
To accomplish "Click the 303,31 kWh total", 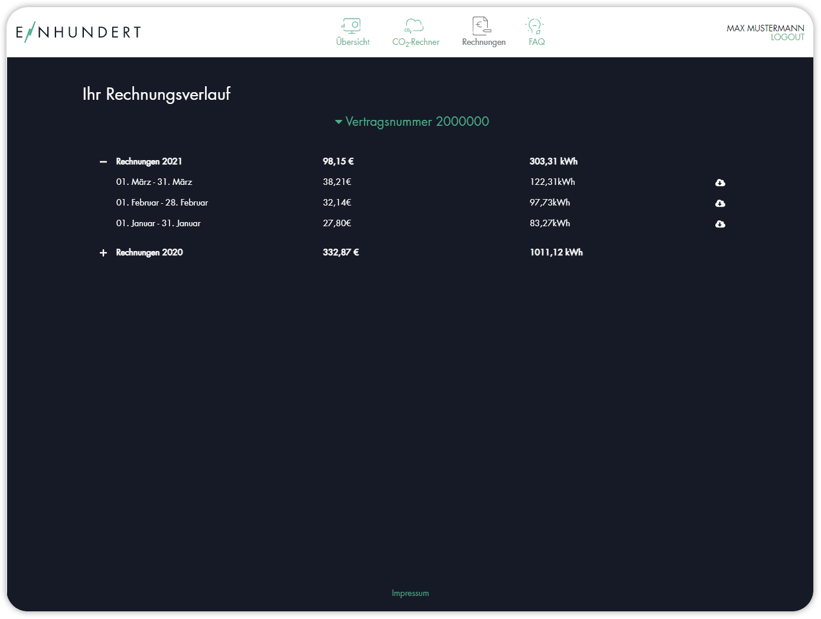I will [553, 161].
